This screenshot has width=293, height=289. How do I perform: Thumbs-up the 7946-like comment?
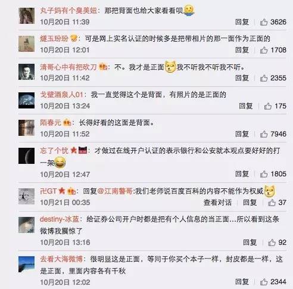[x=264, y=134]
